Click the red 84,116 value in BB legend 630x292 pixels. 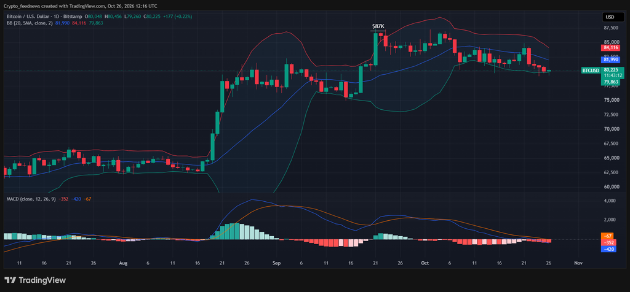(79, 23)
